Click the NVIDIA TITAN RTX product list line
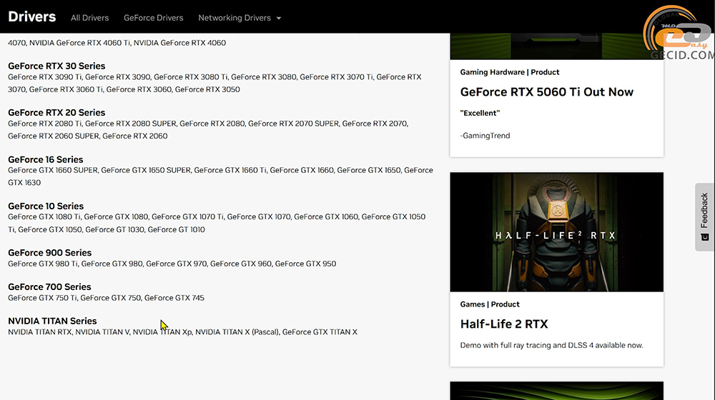 click(x=182, y=332)
